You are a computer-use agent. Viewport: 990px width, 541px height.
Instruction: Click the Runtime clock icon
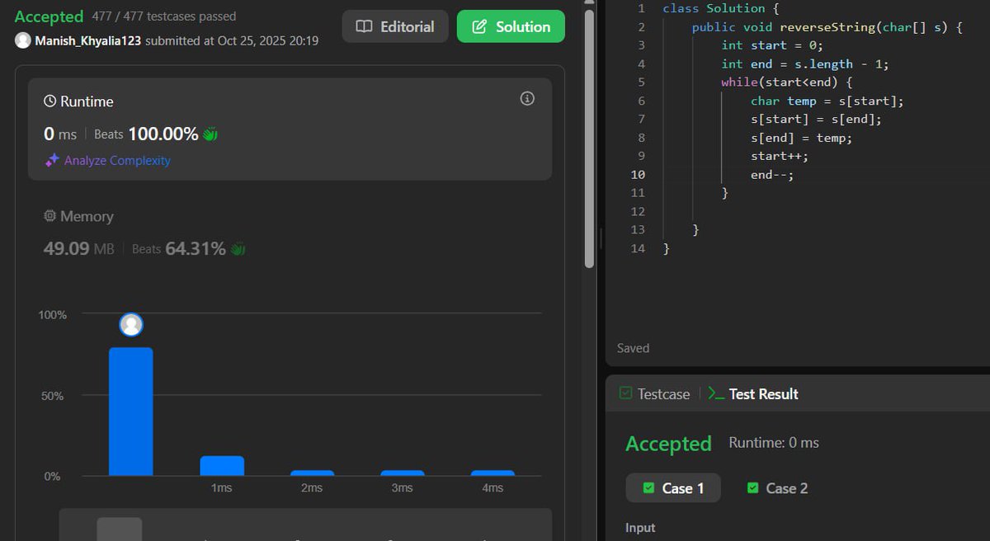(50, 101)
